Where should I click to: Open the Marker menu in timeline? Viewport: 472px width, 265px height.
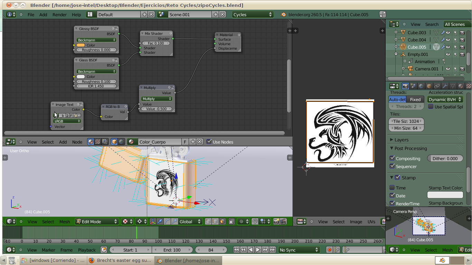[48, 250]
